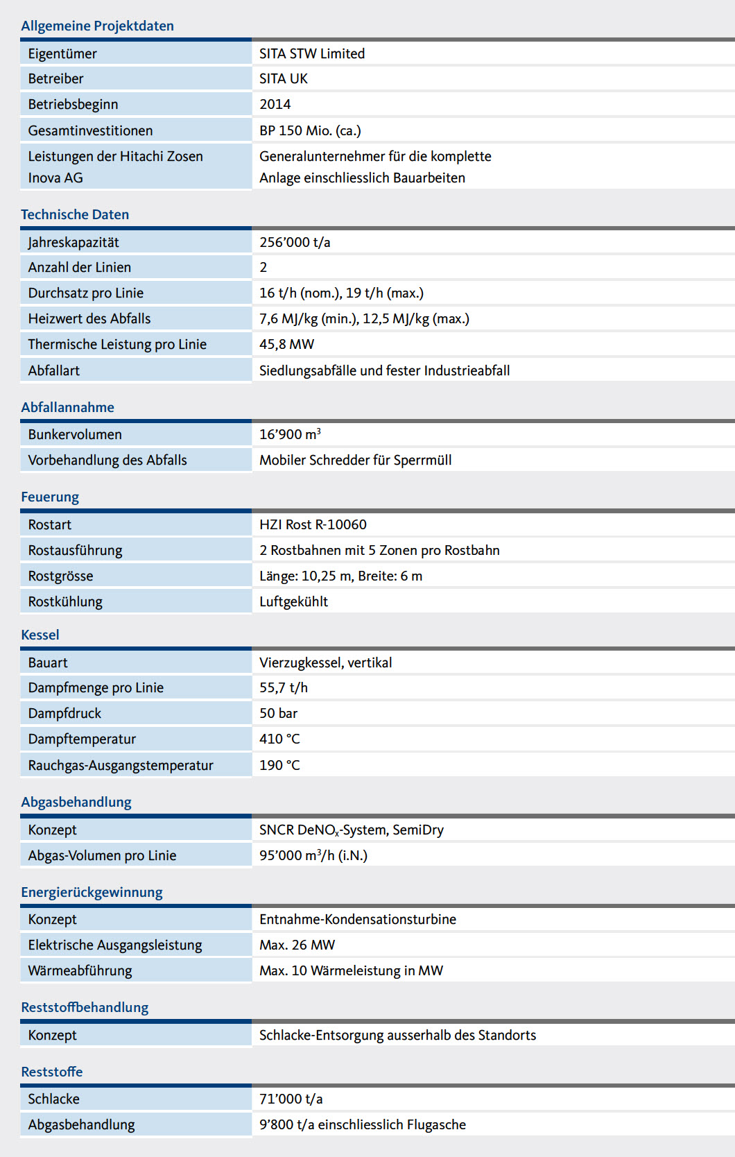
Task: Click the SNCR DeNOx-System, SemiDry value
Action: coord(351,830)
